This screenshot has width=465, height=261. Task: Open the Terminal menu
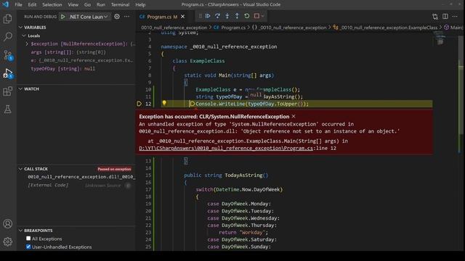point(120,5)
